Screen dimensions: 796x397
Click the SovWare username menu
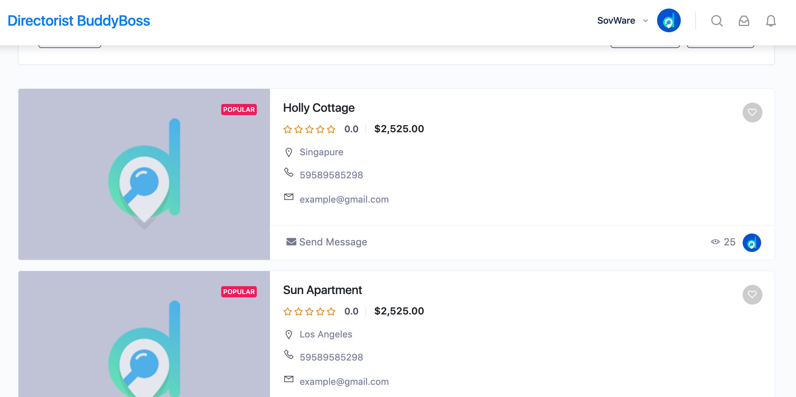click(616, 21)
